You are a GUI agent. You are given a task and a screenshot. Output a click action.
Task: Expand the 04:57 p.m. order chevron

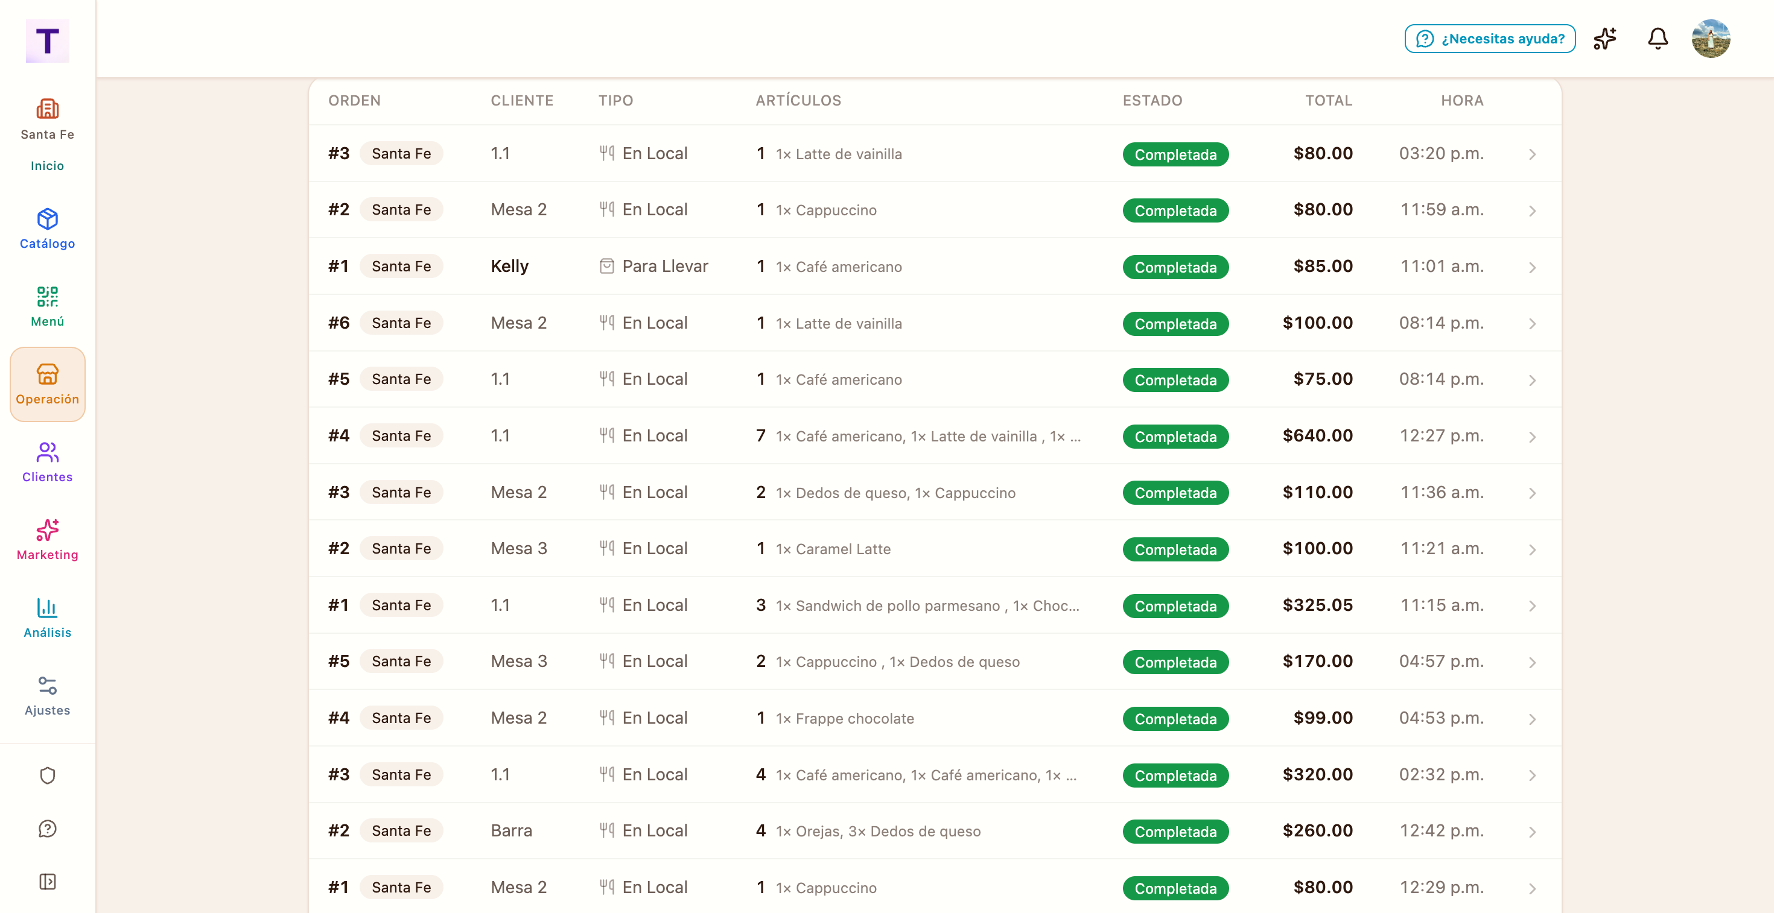(x=1532, y=662)
